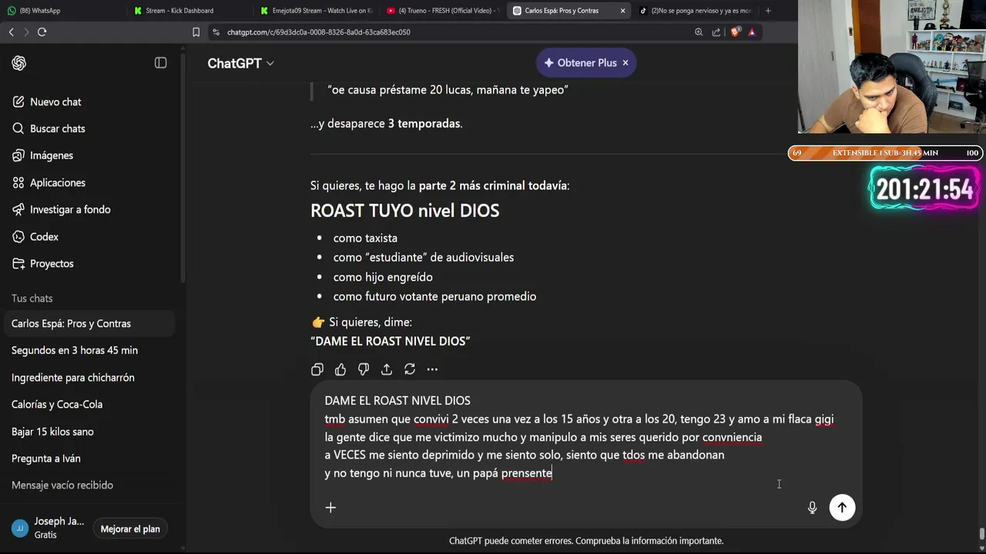Copy the assistant response

pyautogui.click(x=317, y=369)
